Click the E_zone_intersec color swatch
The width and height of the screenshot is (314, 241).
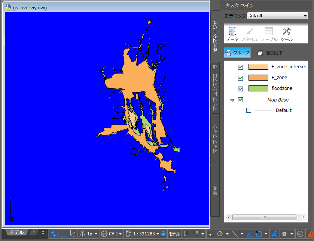click(258, 67)
